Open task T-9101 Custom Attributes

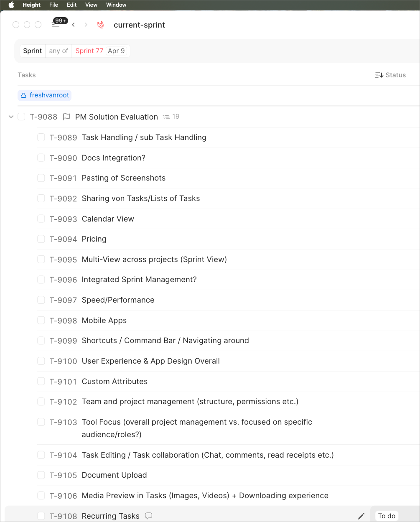tap(115, 382)
